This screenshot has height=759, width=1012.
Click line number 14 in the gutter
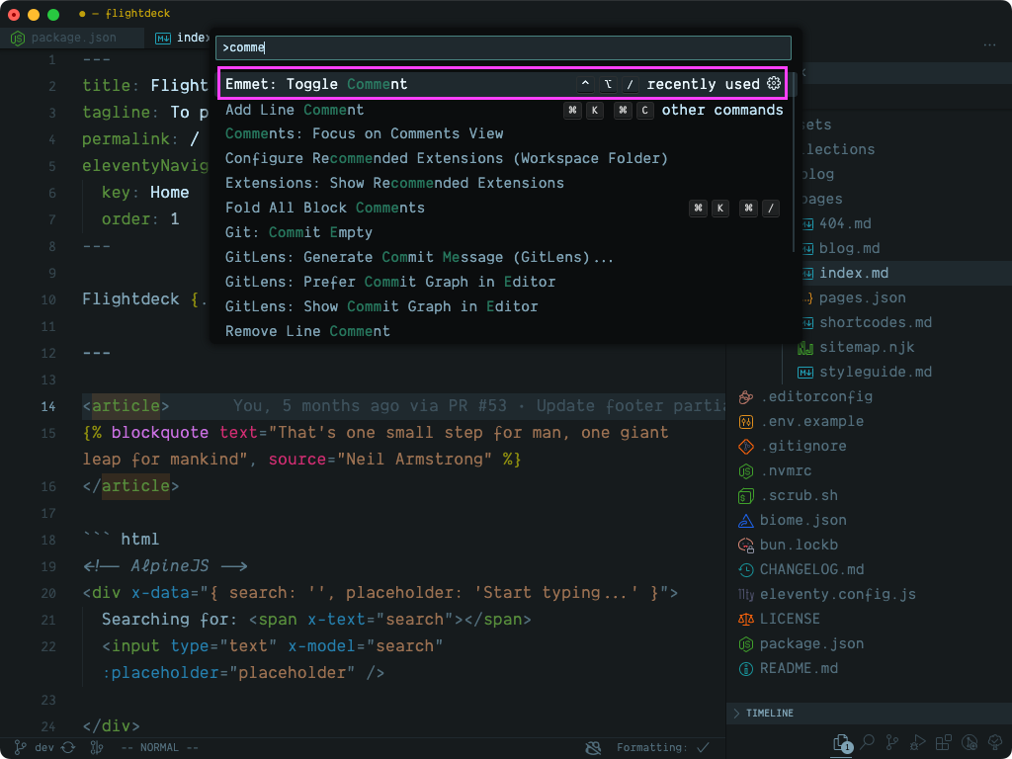coord(48,406)
